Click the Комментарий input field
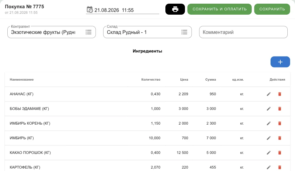The image size is (295, 171). click(x=243, y=32)
